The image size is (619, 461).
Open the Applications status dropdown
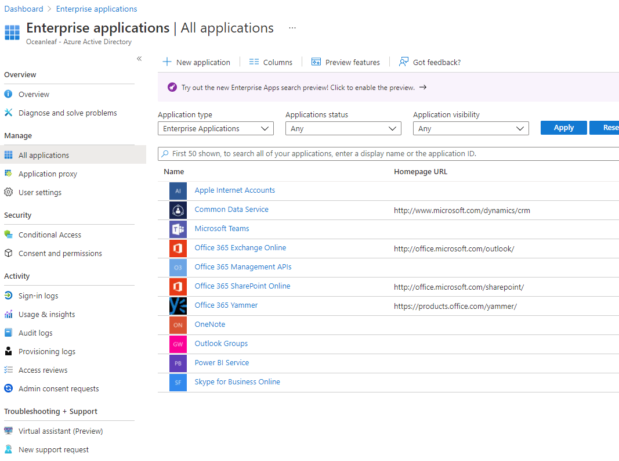343,128
